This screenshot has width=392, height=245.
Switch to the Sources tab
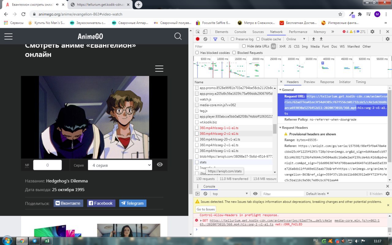tap(258, 32)
